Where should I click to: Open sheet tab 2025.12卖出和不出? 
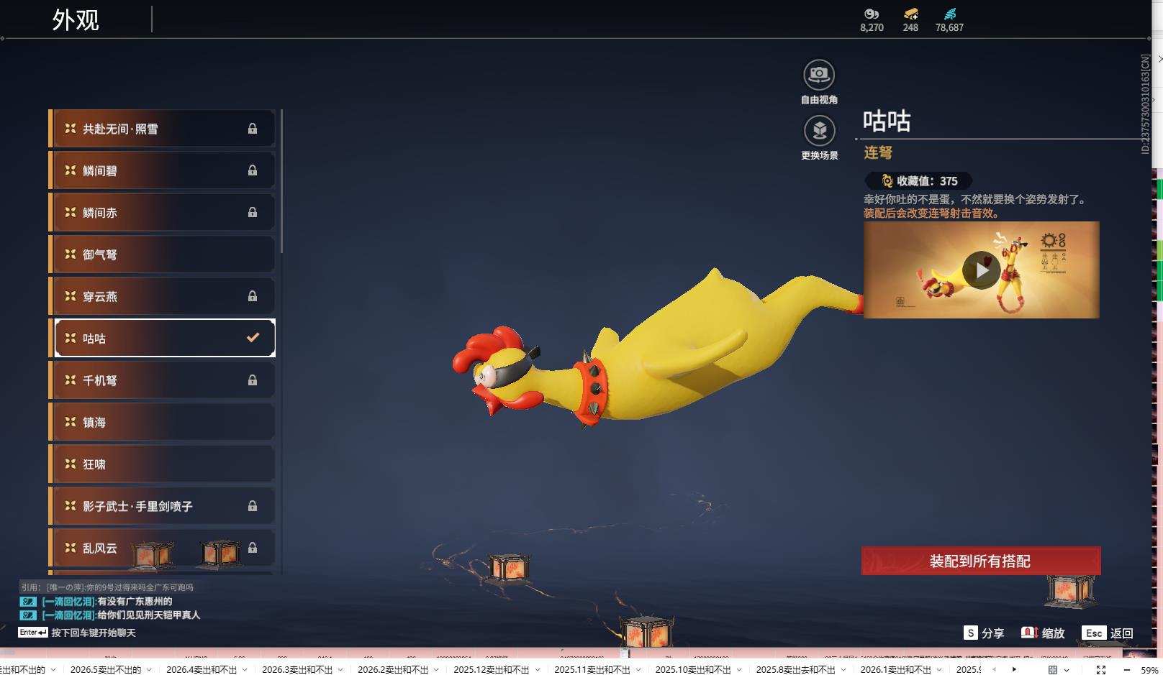492,669
